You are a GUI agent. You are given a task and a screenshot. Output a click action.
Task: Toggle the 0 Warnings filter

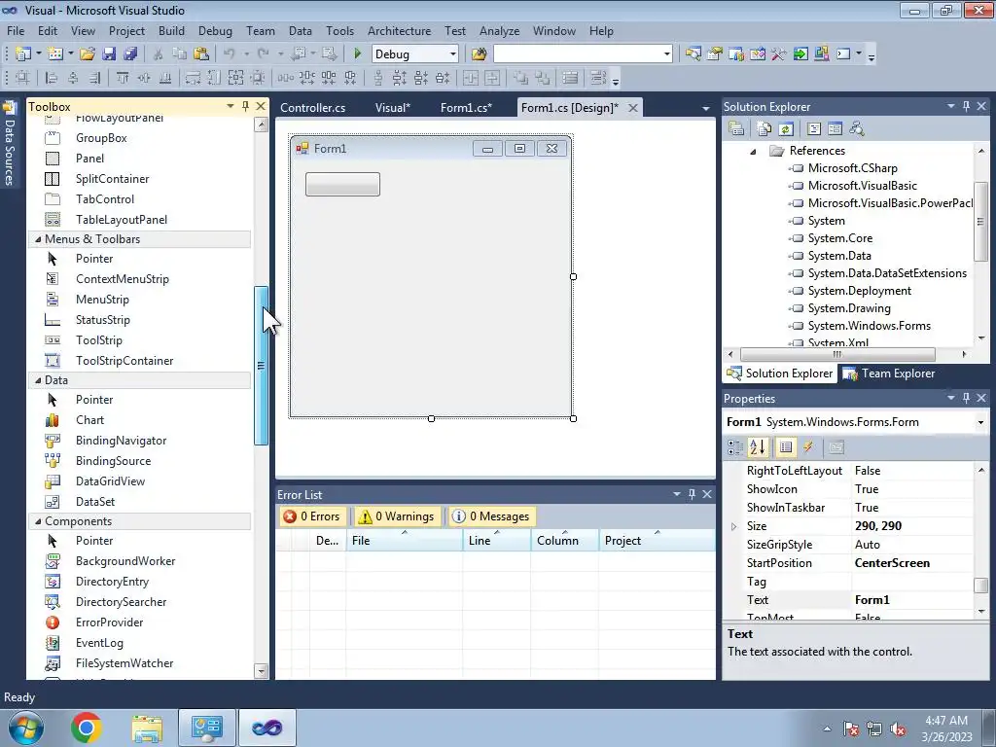click(396, 516)
